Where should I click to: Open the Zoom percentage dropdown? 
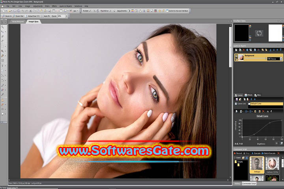click(67, 16)
